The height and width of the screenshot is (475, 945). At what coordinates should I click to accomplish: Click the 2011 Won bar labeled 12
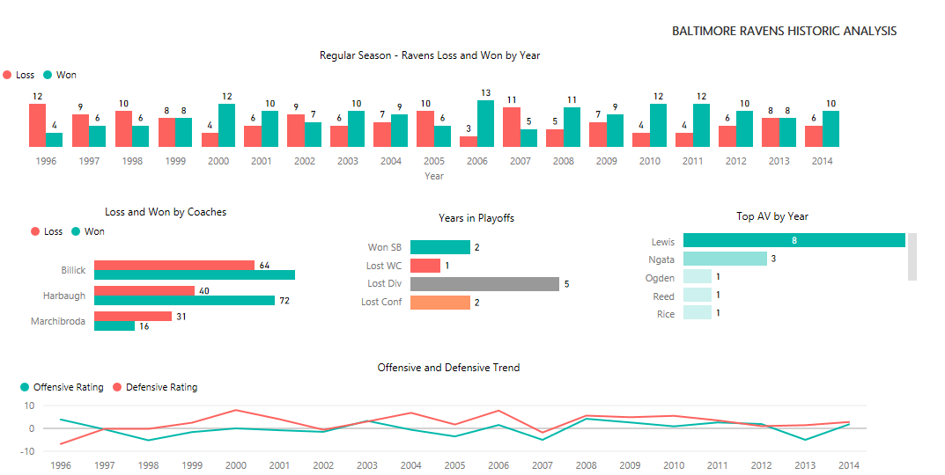(x=702, y=125)
